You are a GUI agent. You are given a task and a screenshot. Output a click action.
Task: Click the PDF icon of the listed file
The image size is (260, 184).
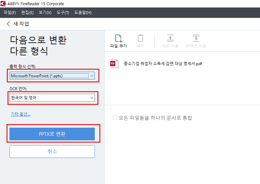(114, 64)
